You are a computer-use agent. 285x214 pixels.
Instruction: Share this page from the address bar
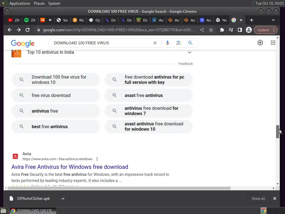pyautogui.click(x=202, y=30)
